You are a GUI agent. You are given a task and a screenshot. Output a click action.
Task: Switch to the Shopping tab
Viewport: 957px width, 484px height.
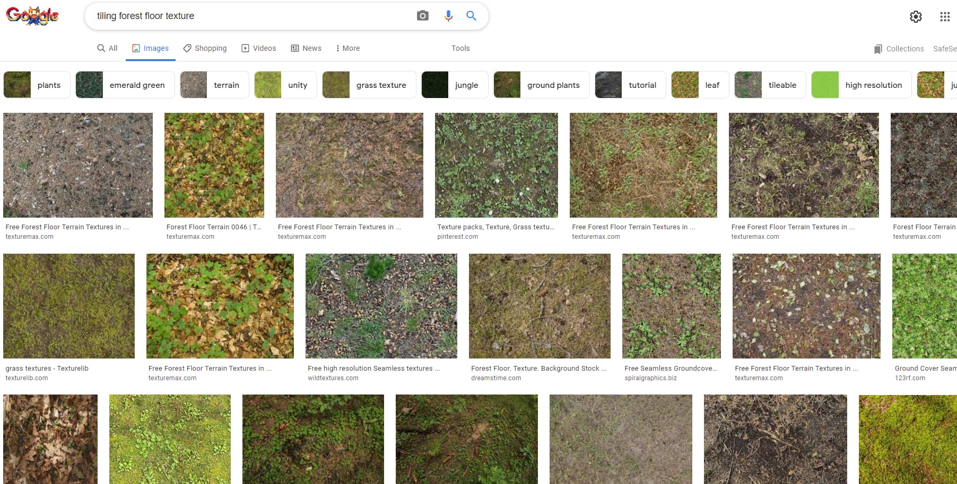point(205,48)
